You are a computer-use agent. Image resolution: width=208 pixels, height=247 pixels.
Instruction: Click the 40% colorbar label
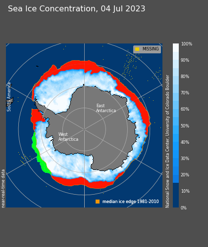coord(185,142)
